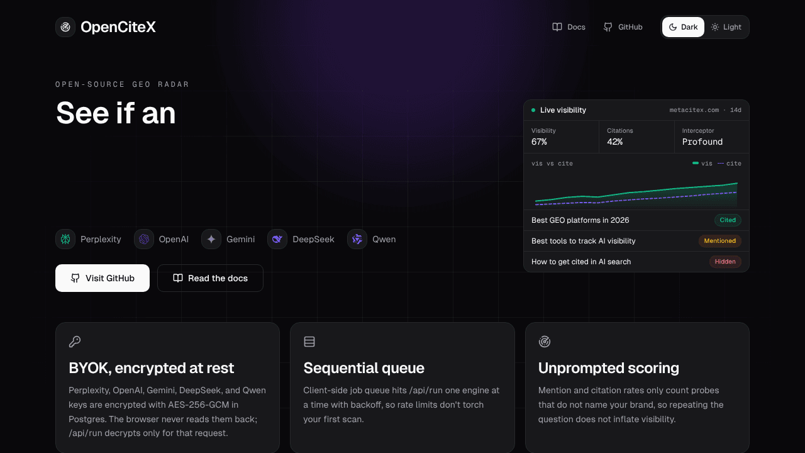Click the 'Sequential queue' heading
Image resolution: width=805 pixels, height=453 pixels.
coord(364,368)
